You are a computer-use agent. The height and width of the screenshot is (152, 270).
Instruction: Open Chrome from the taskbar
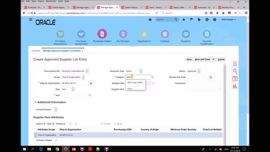pos(57,149)
